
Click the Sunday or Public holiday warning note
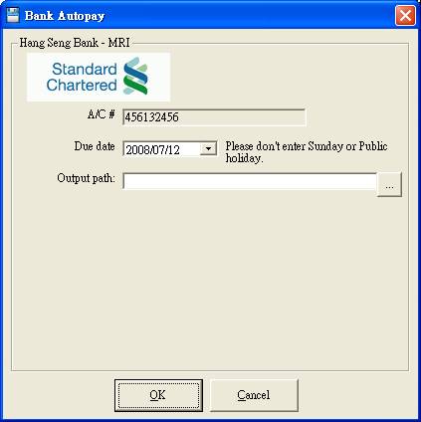(307, 152)
